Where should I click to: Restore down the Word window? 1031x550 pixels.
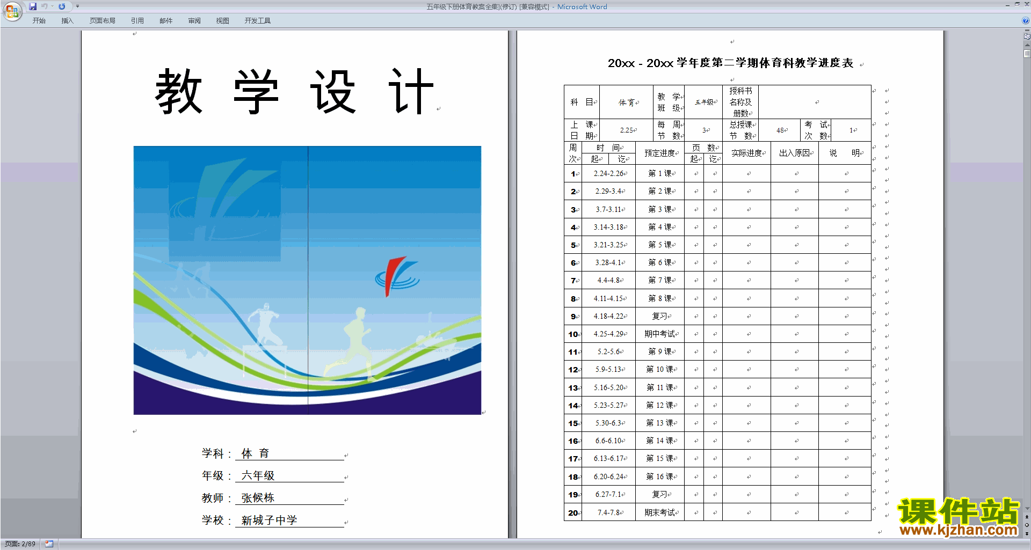click(1017, 5)
